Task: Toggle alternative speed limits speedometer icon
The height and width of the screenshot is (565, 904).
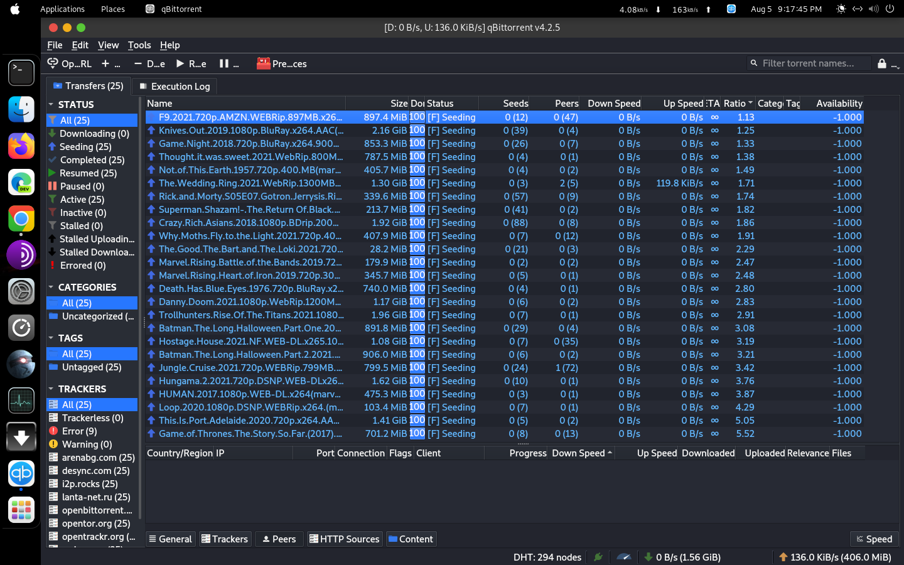Action: tap(623, 557)
